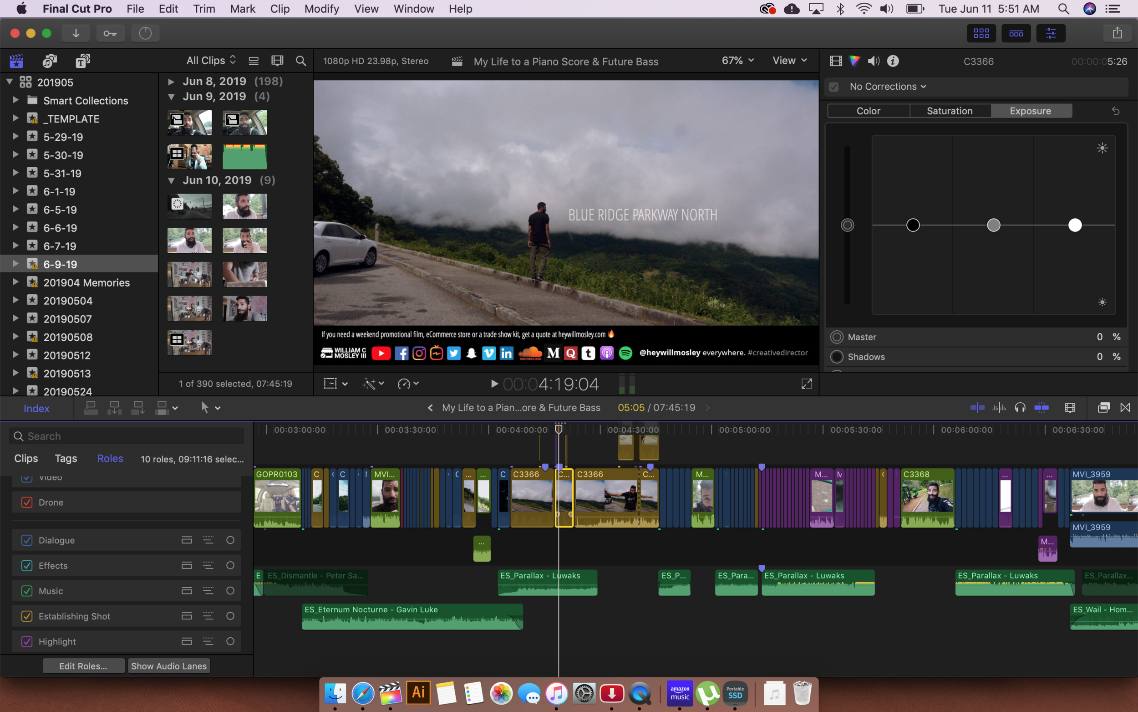This screenshot has height=712, width=1138.
Task: Toggle the Browser layout button
Action: coord(981,33)
